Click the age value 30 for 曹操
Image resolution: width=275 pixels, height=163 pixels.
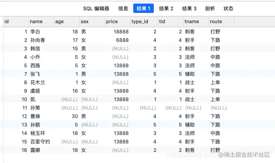coord(75,116)
